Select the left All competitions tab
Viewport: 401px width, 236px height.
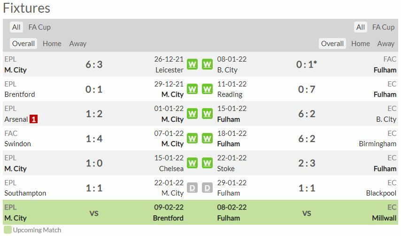pyautogui.click(x=16, y=27)
